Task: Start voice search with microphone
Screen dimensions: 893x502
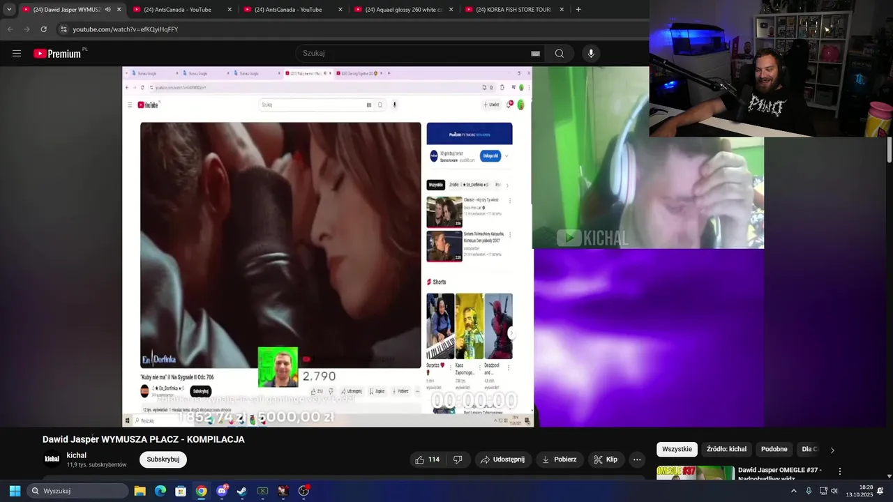Action: point(591,54)
